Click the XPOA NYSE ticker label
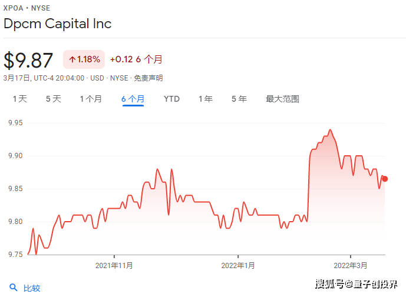 27,8
